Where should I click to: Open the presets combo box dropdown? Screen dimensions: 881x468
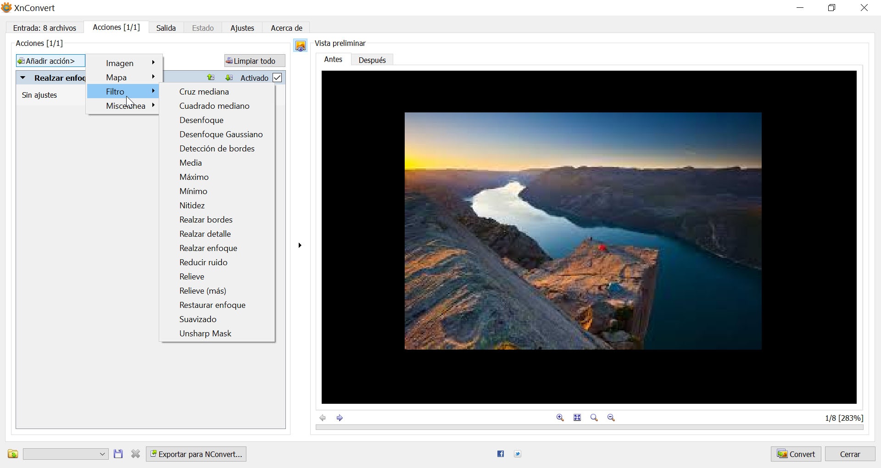point(102,454)
